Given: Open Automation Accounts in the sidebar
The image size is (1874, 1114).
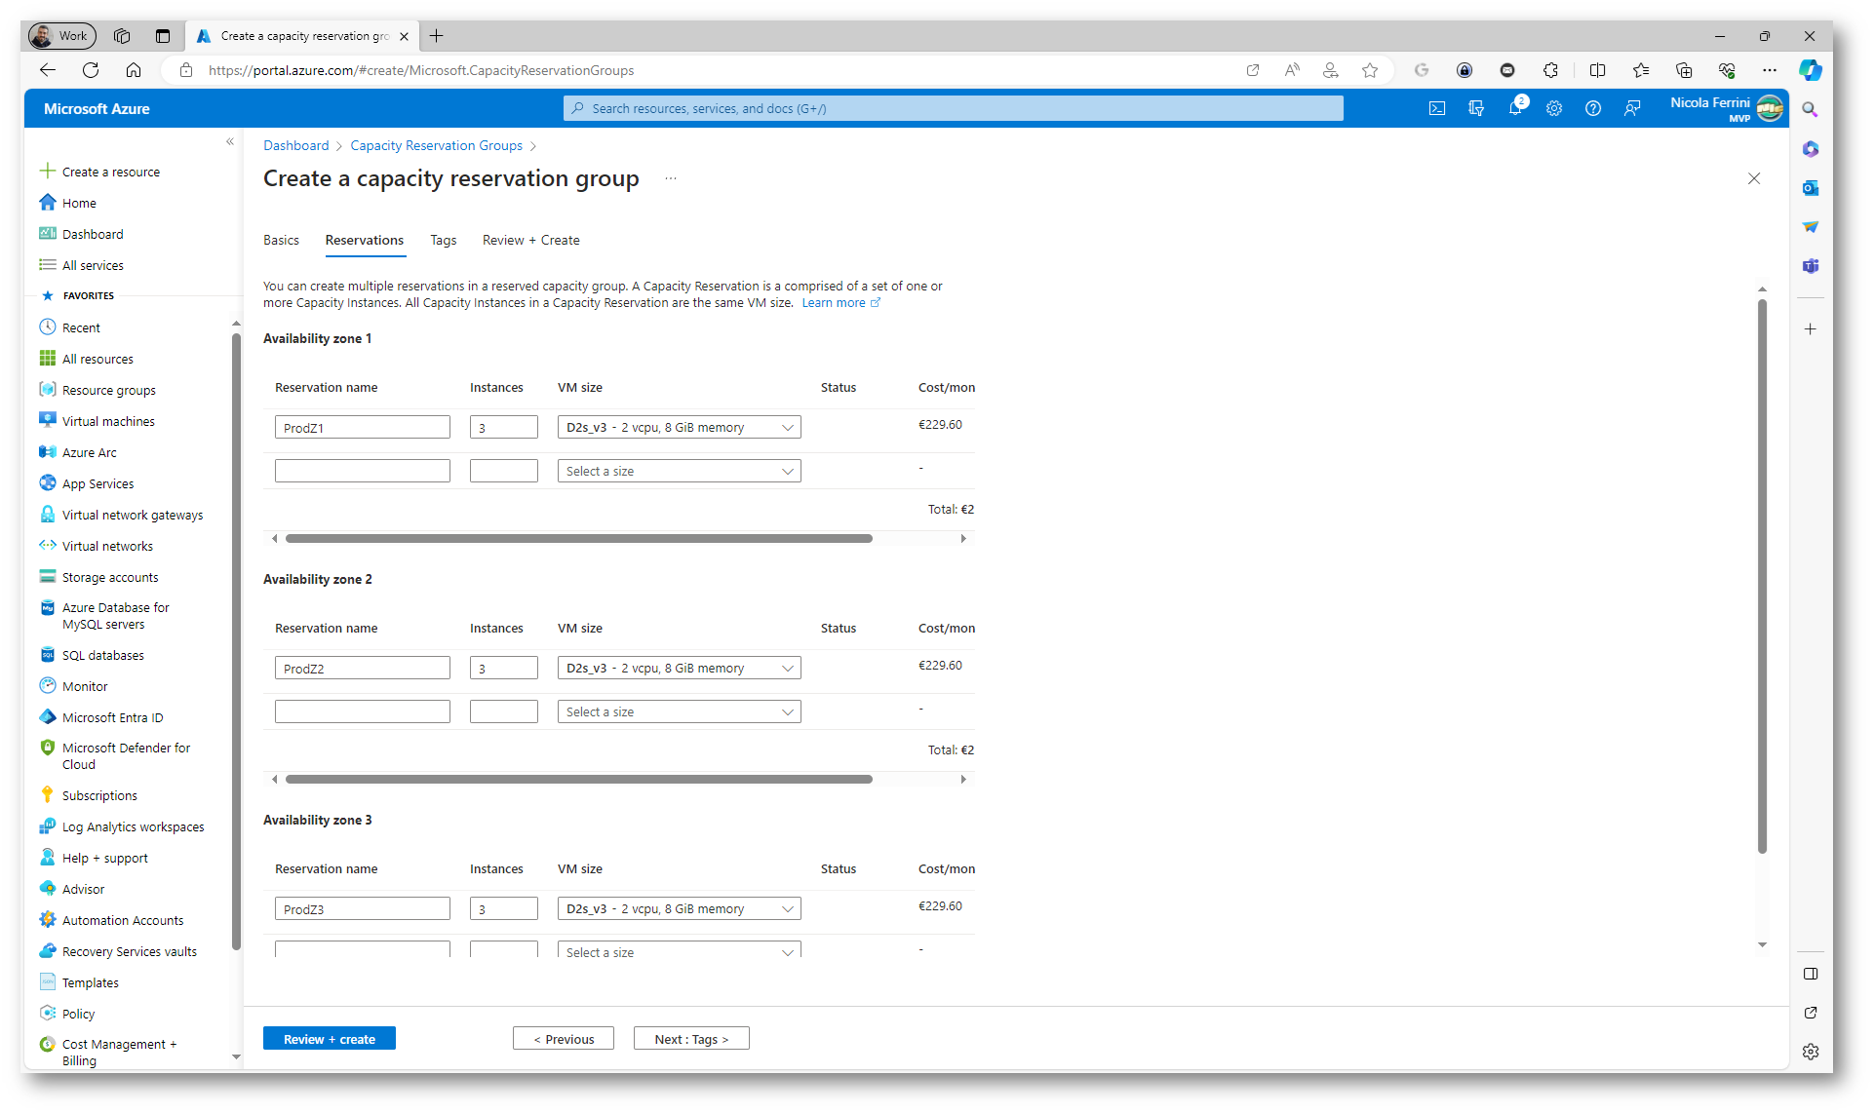Looking at the screenshot, I should tap(123, 920).
